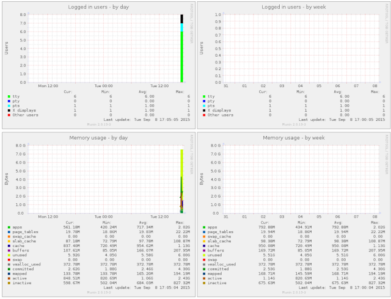Click the purple buffers swatch in memory by day legend

coord(9,250)
